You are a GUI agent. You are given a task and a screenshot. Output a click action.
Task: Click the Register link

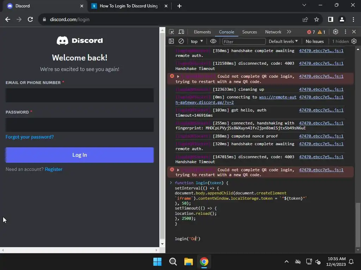54,169
